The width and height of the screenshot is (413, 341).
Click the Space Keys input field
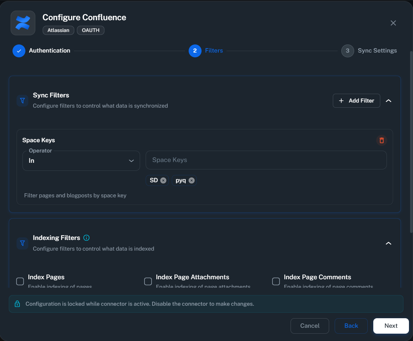pos(266,160)
